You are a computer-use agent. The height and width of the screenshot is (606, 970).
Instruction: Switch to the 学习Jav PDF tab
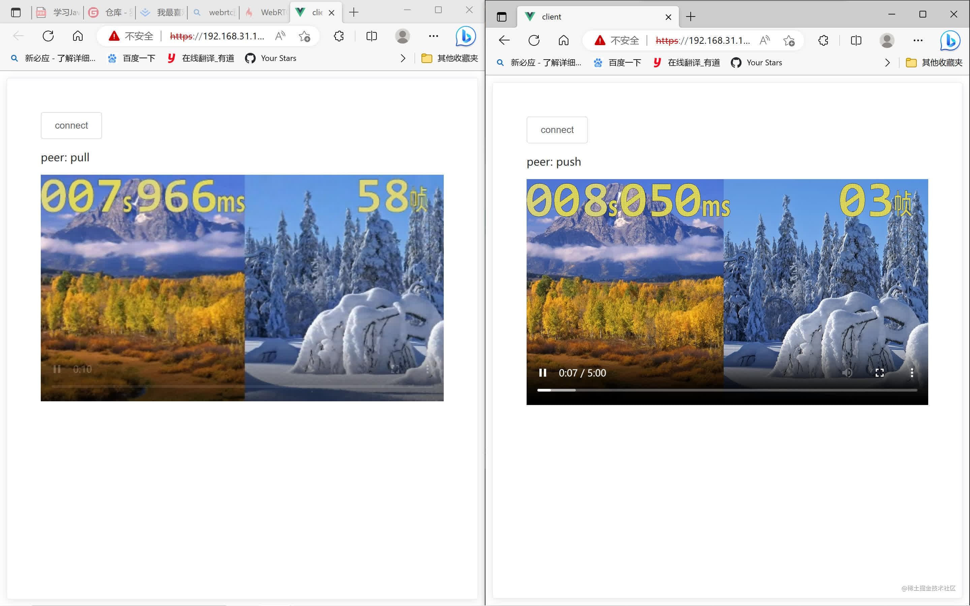point(58,12)
